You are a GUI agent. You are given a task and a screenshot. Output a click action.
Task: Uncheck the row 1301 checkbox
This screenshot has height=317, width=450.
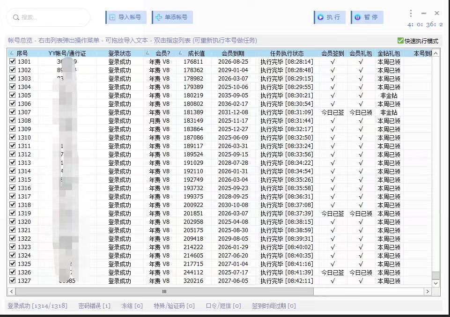point(12,61)
